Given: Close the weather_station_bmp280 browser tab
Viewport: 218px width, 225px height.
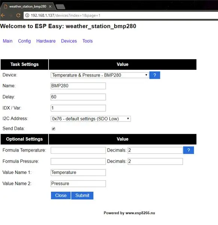Looking at the screenshot, I should 50,6.
